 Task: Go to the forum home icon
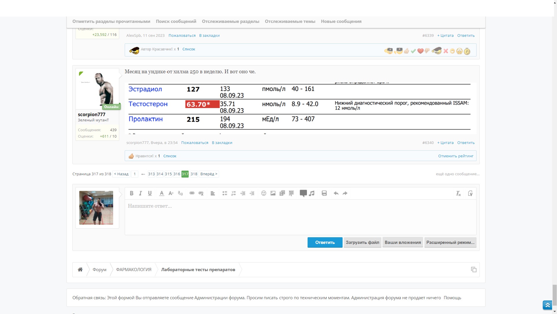pyautogui.click(x=80, y=270)
